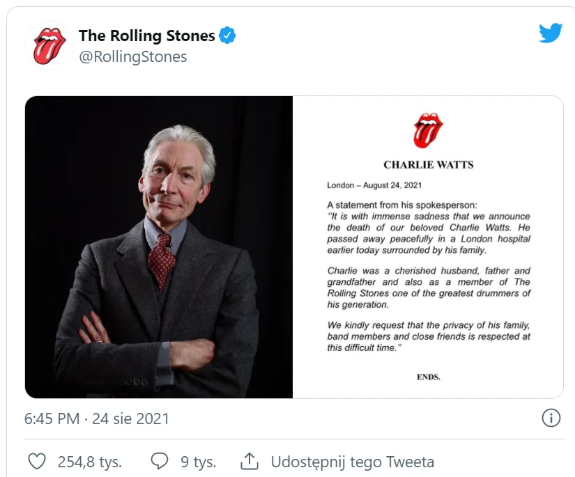This screenshot has height=477, width=575.
Task: Like the tweet with the heart icon
Action: (x=37, y=461)
